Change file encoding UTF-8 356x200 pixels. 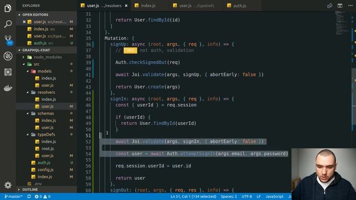(x=246, y=196)
